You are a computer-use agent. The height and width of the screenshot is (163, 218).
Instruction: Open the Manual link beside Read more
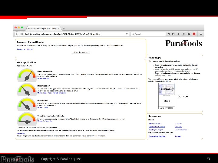coord(30,49)
